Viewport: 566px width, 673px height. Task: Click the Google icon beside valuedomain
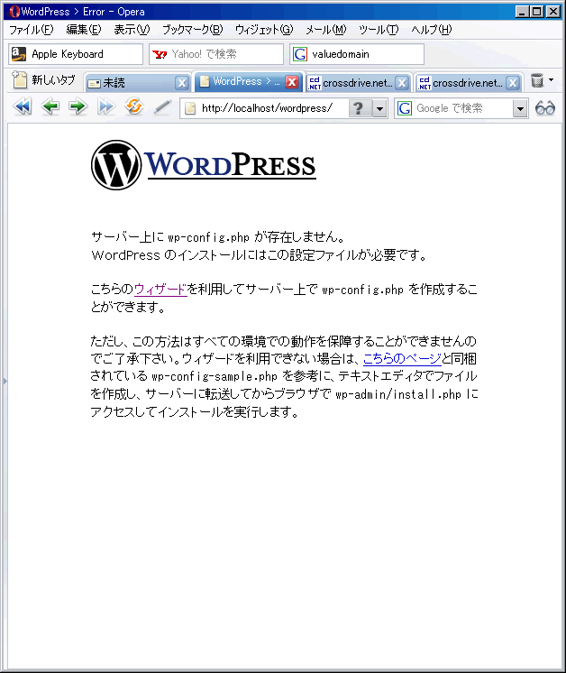click(300, 54)
